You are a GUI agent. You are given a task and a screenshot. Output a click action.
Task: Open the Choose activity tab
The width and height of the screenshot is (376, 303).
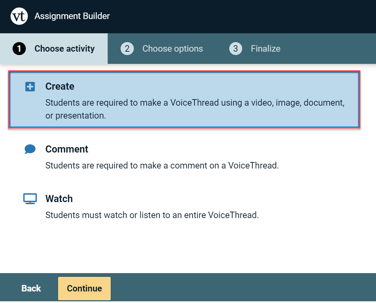[65, 49]
